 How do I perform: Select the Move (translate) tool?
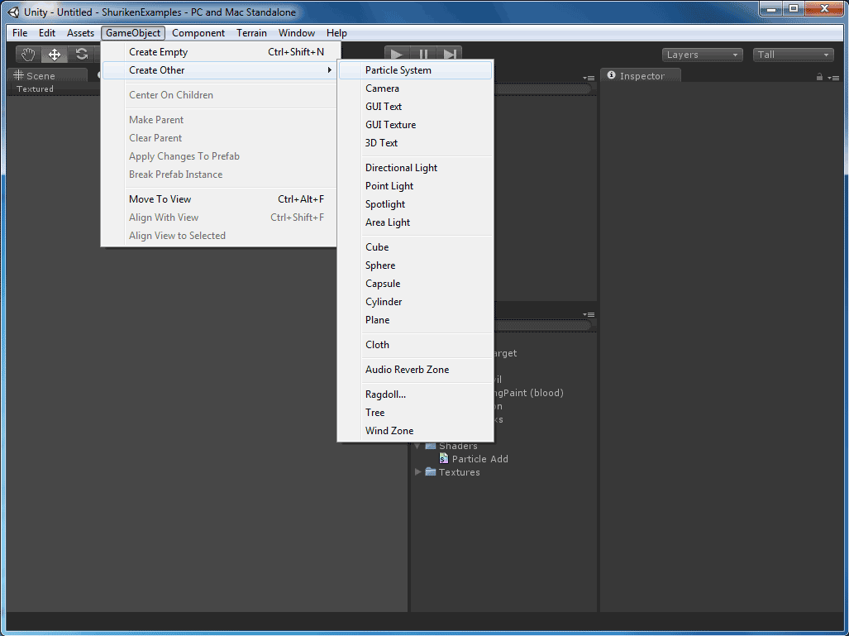pyautogui.click(x=55, y=55)
